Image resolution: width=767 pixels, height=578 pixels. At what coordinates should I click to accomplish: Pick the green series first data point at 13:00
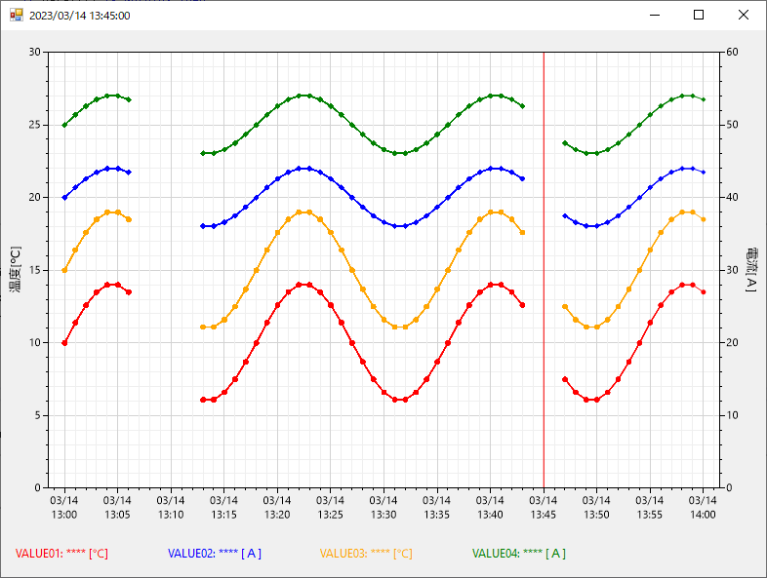[64, 125]
